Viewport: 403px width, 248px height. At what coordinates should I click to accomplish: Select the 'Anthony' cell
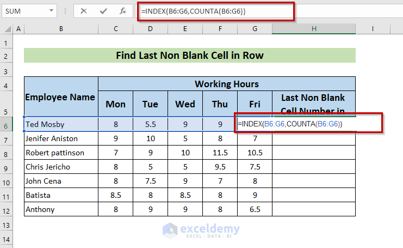click(61, 209)
